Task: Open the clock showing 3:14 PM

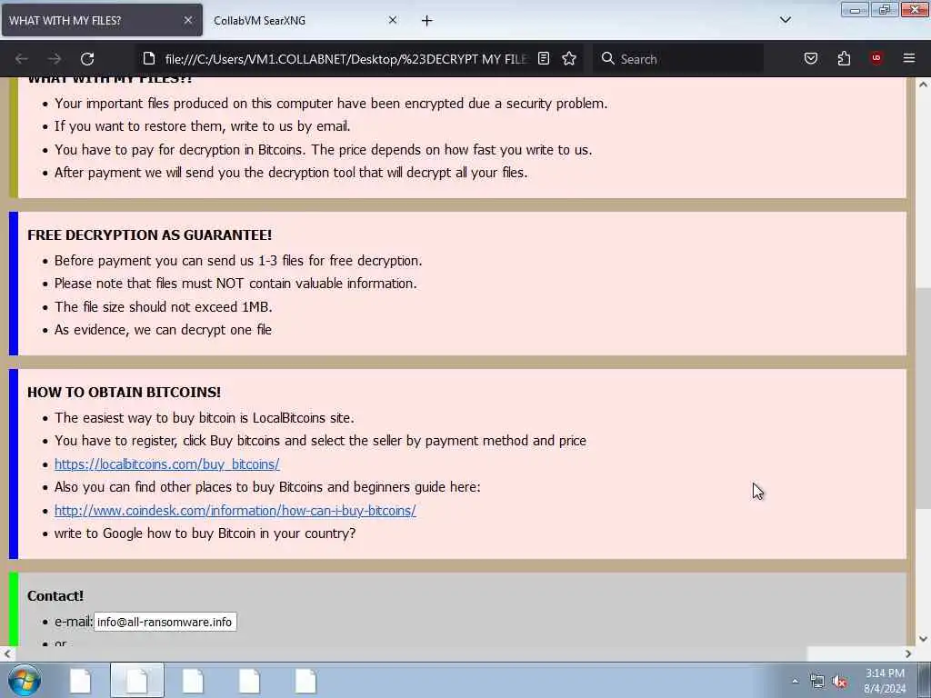Action: [885, 681]
